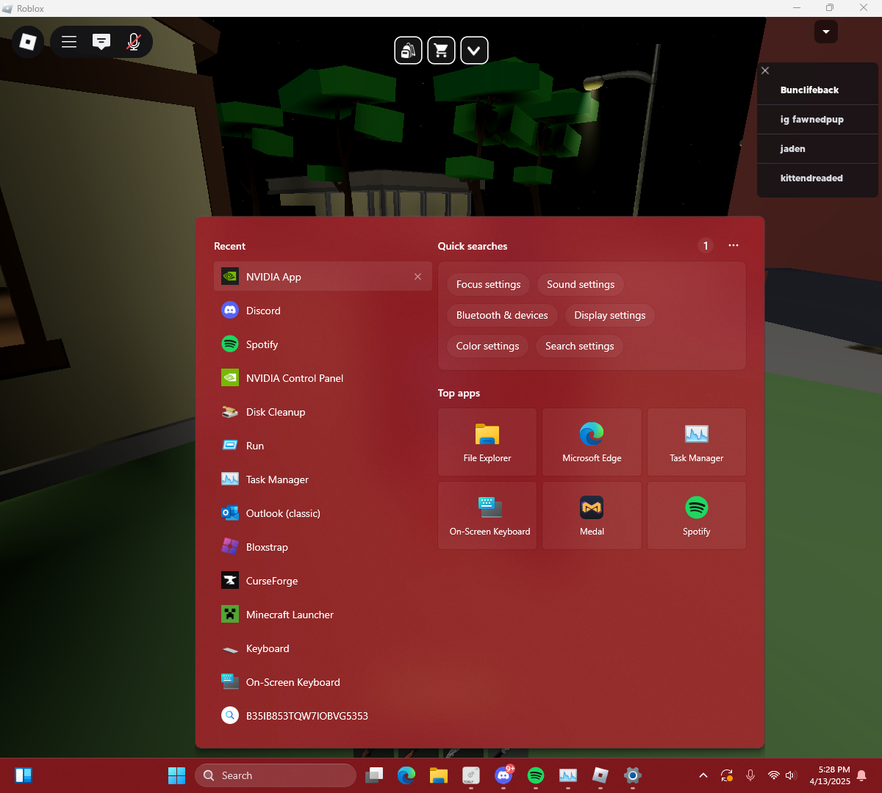Open the Roblox logo menu
The image size is (882, 793).
(28, 42)
